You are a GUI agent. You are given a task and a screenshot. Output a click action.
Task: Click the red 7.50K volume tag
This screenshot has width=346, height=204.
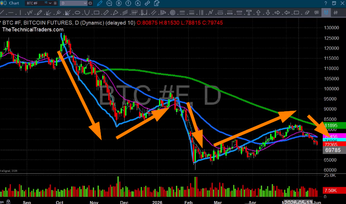334,190
